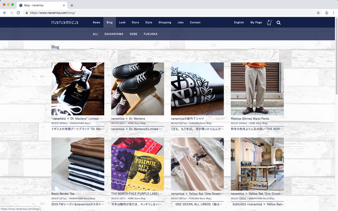Switch language via English link
The width and height of the screenshot is (338, 211).
coord(239,22)
